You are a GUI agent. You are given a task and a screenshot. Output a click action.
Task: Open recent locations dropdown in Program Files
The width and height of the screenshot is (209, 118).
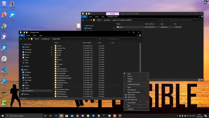click(27, 39)
